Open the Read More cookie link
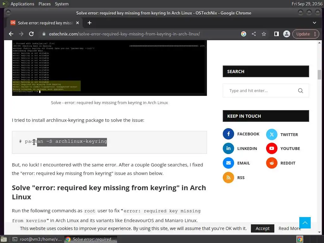Viewport: 324px width, 243px height. click(290, 228)
